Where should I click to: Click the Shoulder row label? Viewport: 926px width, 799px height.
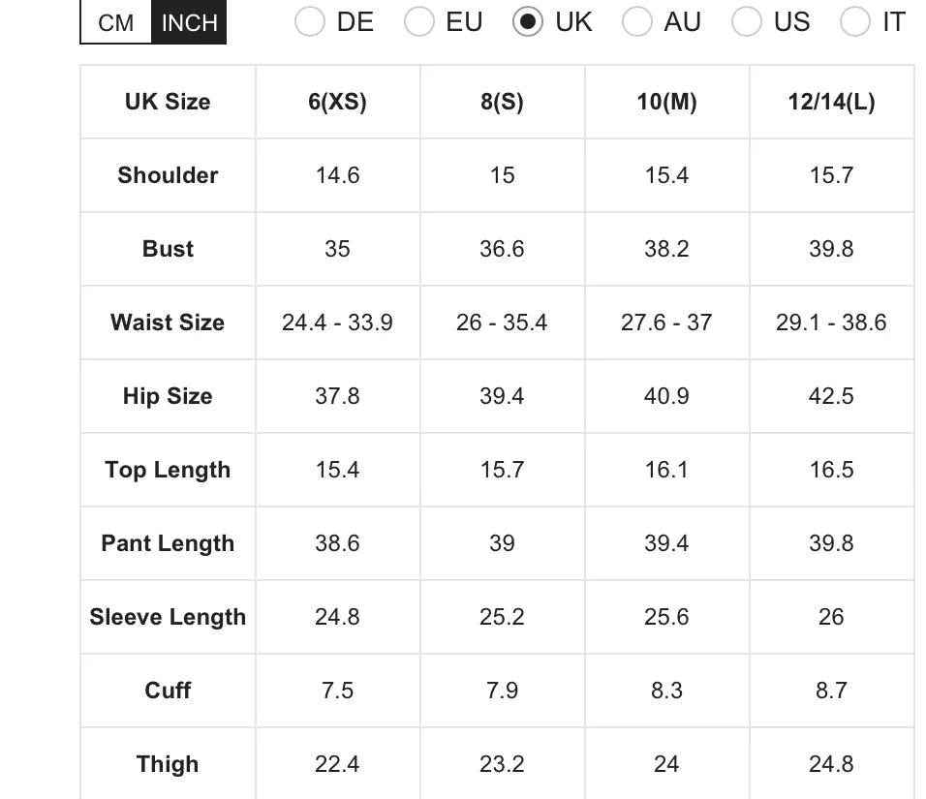click(x=167, y=175)
